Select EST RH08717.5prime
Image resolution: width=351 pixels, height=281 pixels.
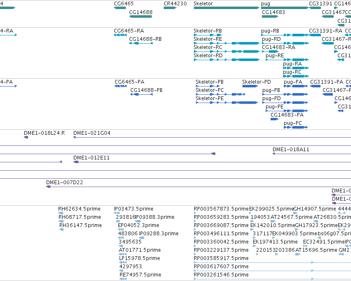coord(61,221)
